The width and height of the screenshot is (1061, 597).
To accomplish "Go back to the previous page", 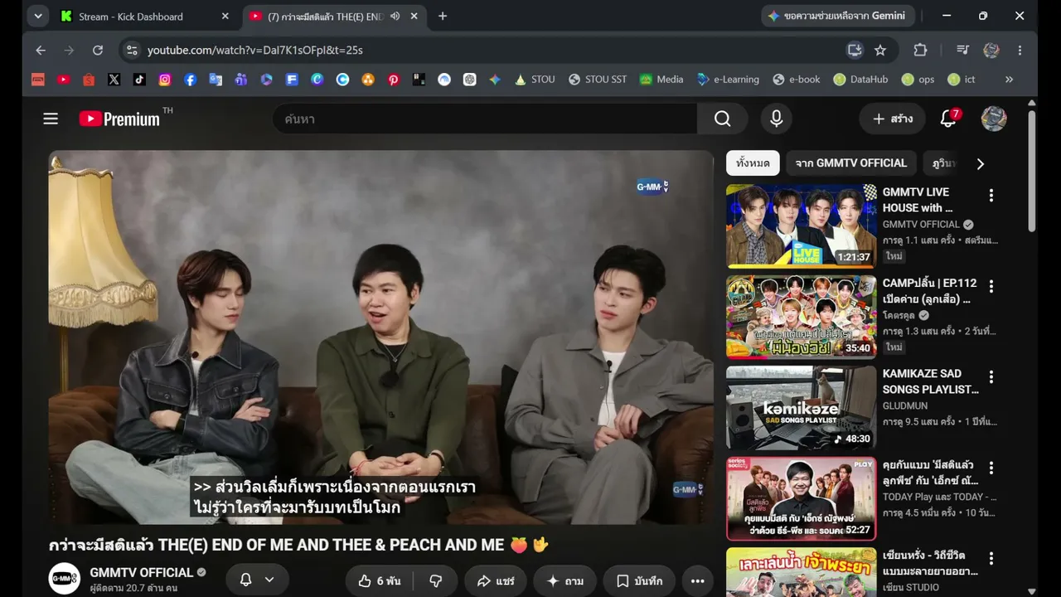I will click(x=41, y=50).
